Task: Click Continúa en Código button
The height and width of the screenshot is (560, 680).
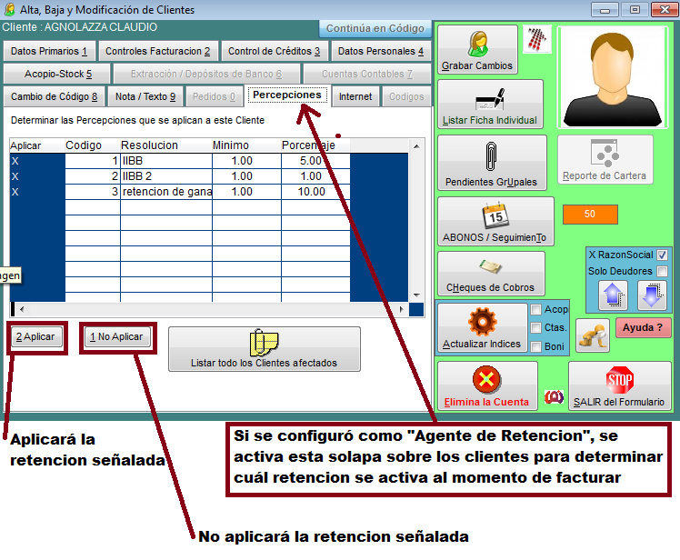Action: [x=375, y=28]
